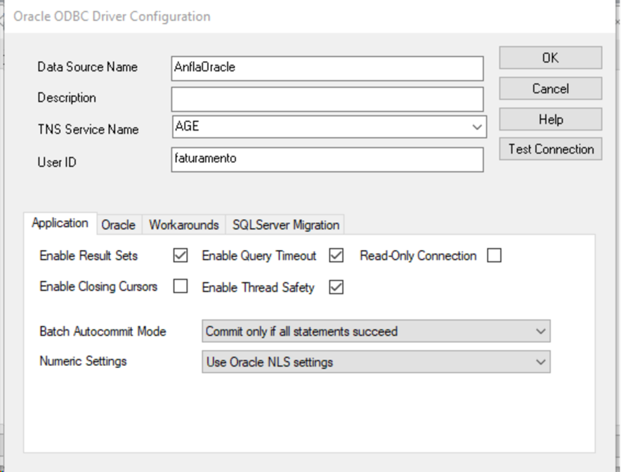Click into the Description field

click(327, 100)
